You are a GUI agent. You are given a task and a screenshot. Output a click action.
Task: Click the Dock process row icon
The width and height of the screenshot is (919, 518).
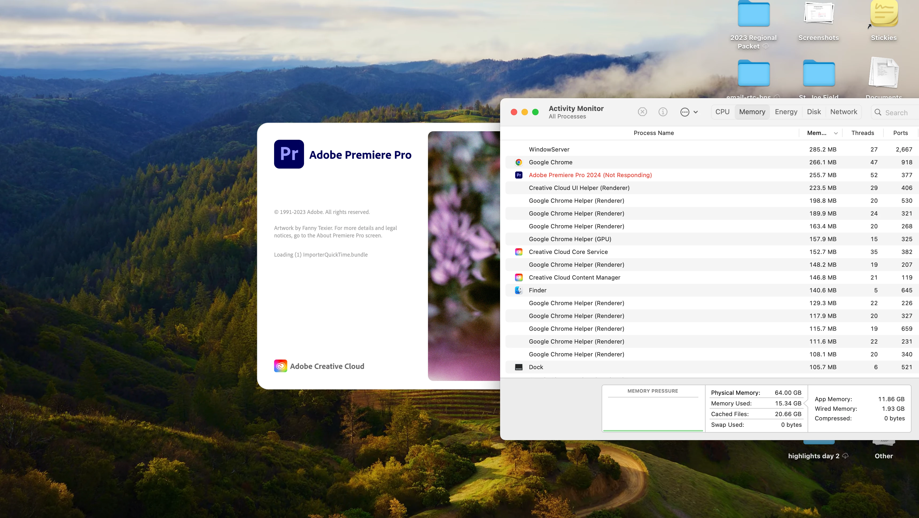click(x=519, y=367)
